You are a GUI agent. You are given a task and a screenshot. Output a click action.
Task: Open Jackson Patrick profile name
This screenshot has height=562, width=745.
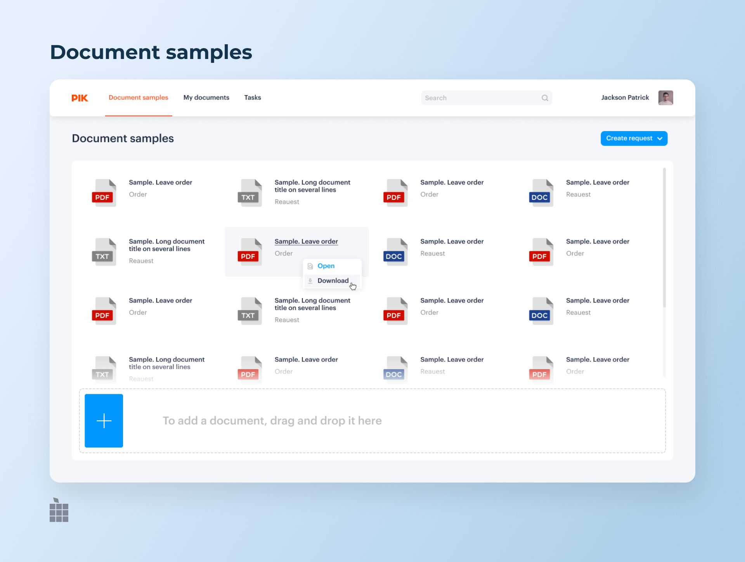pos(625,97)
